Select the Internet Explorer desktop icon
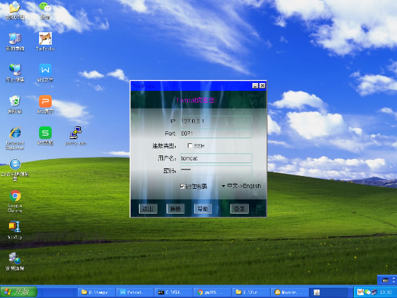The width and height of the screenshot is (397, 298). [x=15, y=138]
